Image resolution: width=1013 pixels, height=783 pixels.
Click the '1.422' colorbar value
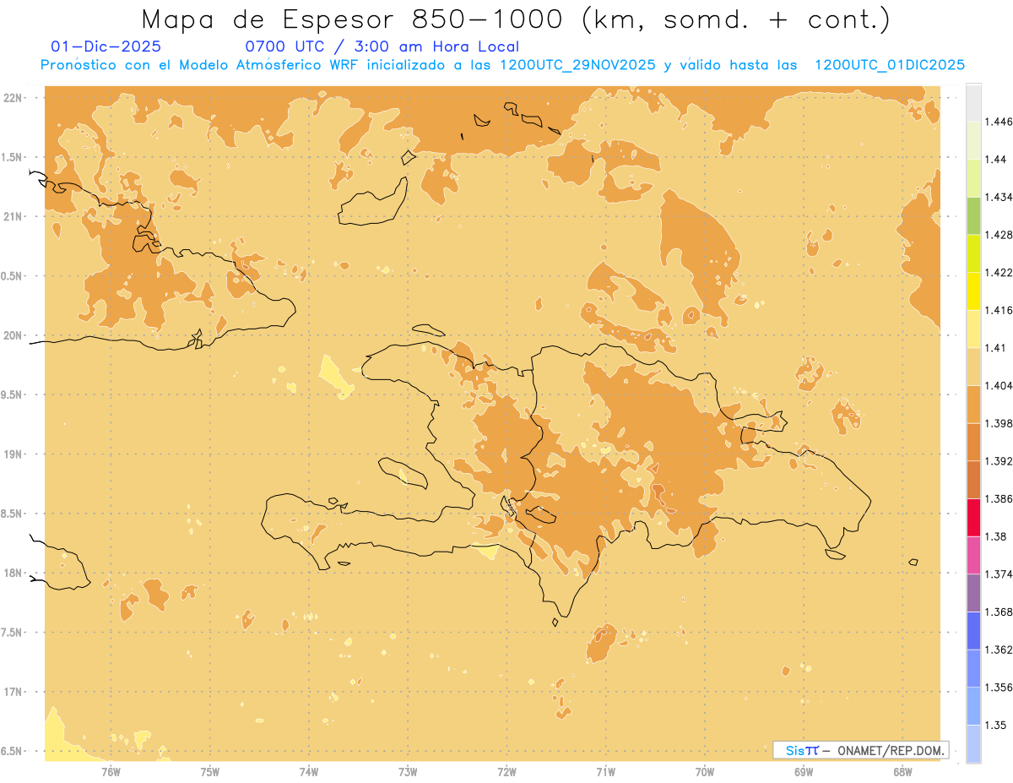coord(999,273)
